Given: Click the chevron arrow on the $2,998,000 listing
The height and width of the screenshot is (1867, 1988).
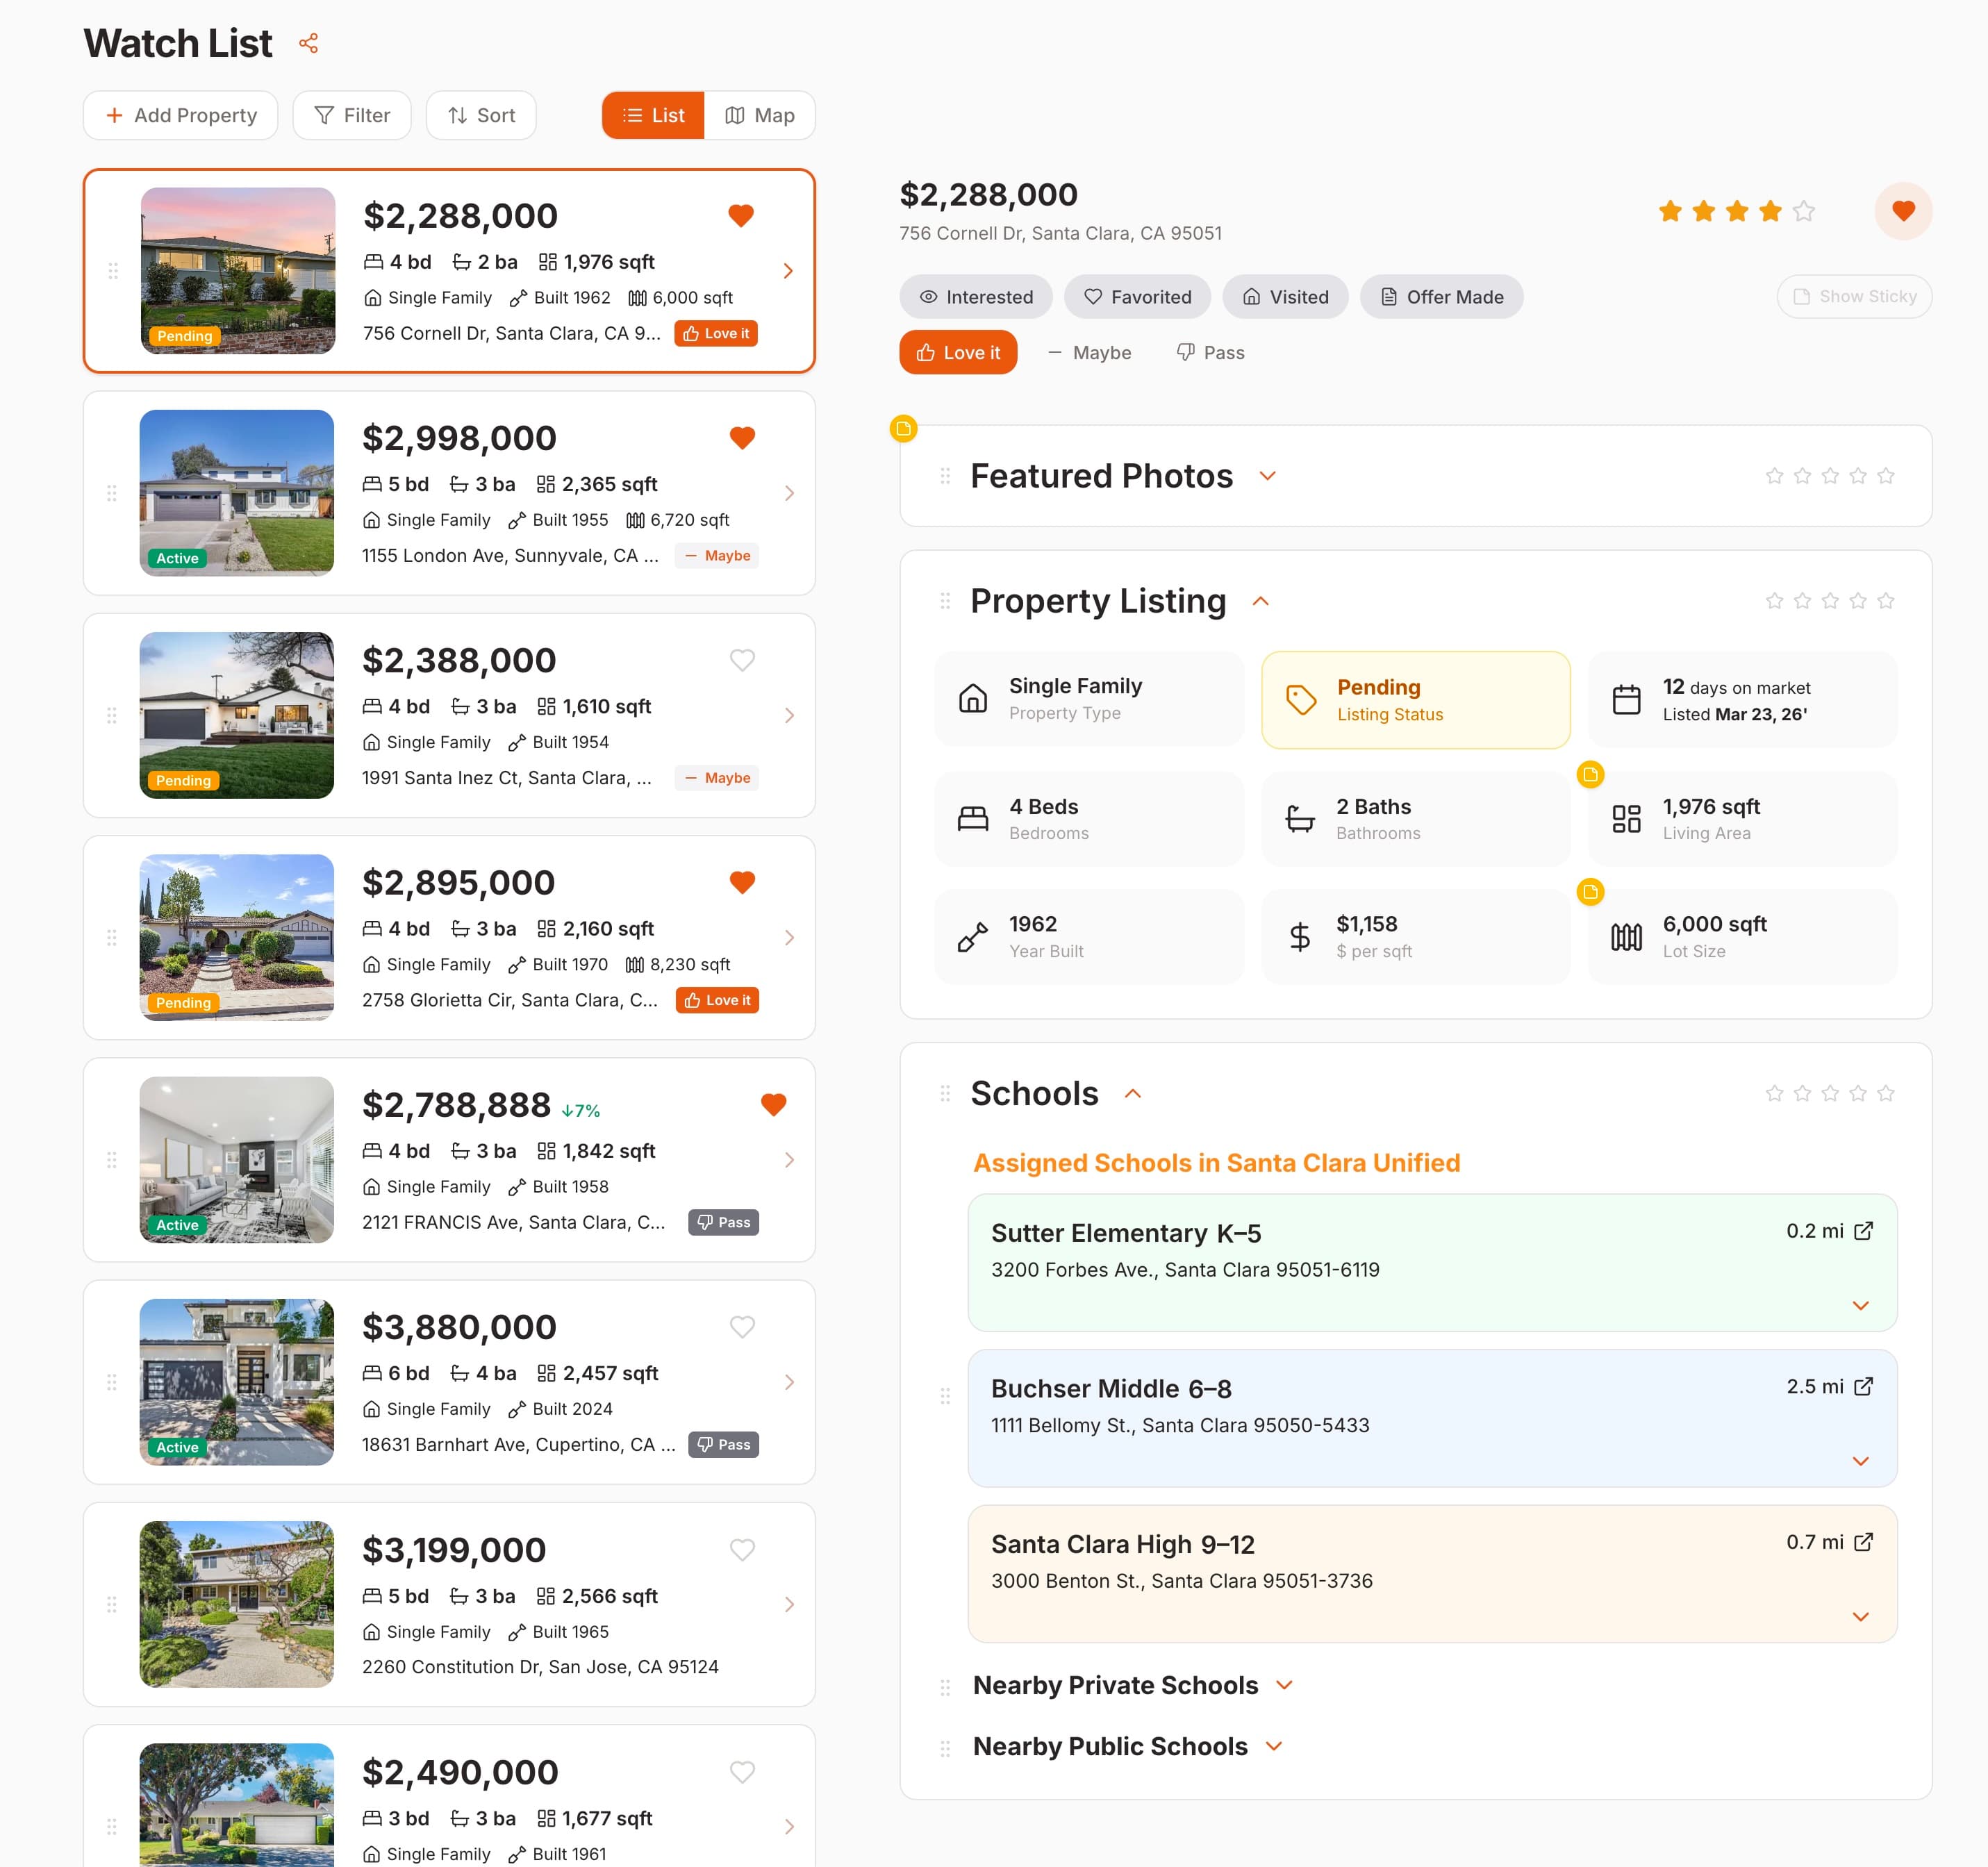Looking at the screenshot, I should pyautogui.click(x=790, y=492).
